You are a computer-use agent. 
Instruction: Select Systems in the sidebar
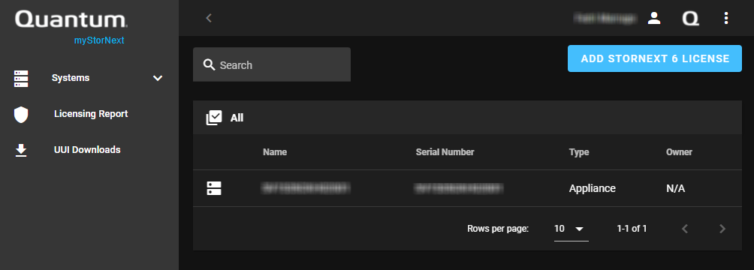[71, 78]
